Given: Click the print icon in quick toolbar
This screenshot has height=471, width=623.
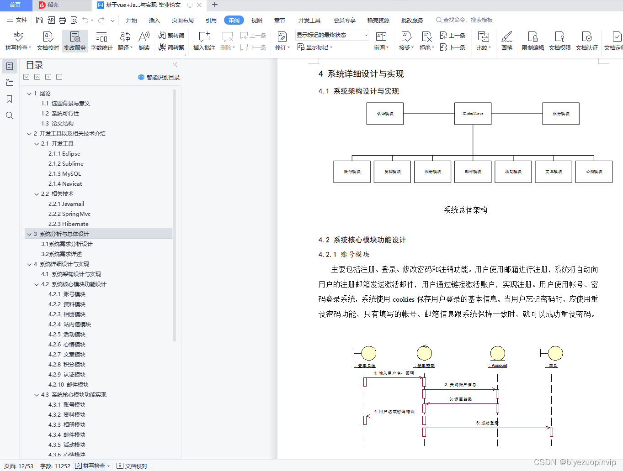Looking at the screenshot, I should [63, 20].
